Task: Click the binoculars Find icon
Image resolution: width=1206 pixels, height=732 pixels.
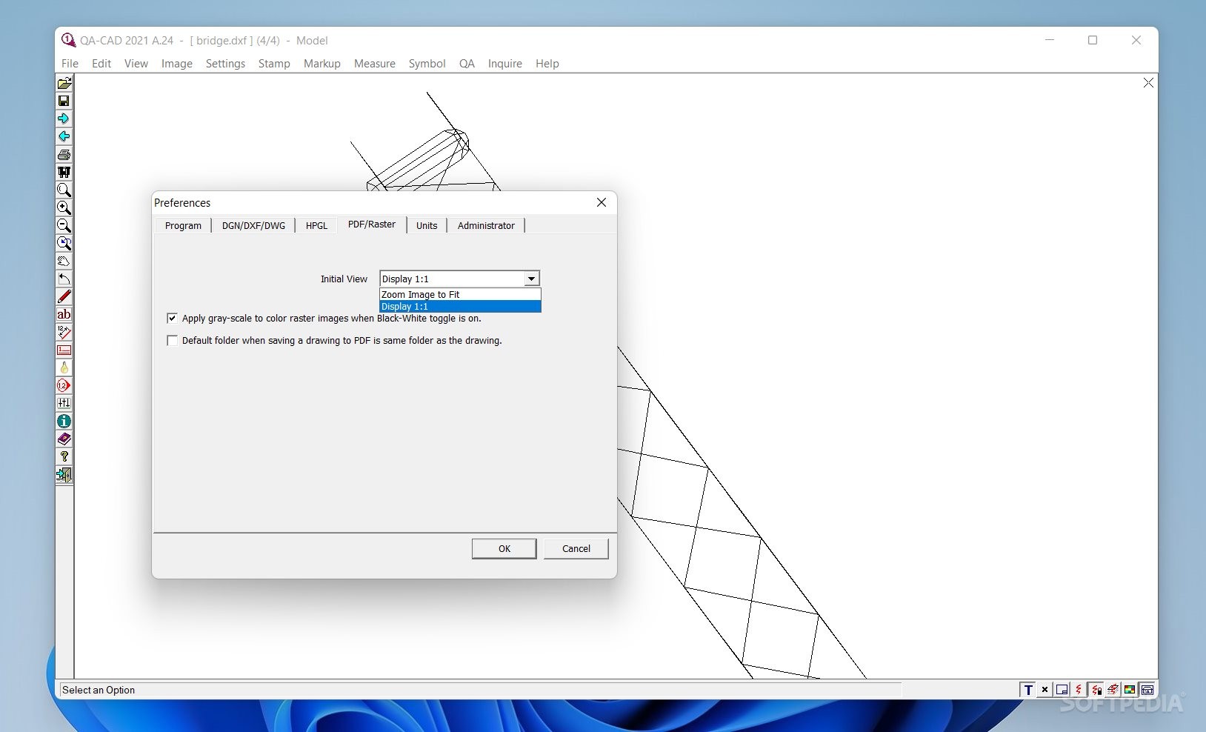Action: (64, 172)
